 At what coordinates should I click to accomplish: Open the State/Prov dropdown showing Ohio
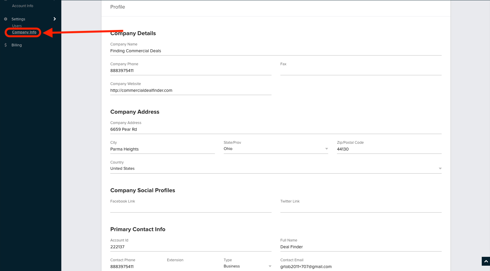[x=276, y=149]
